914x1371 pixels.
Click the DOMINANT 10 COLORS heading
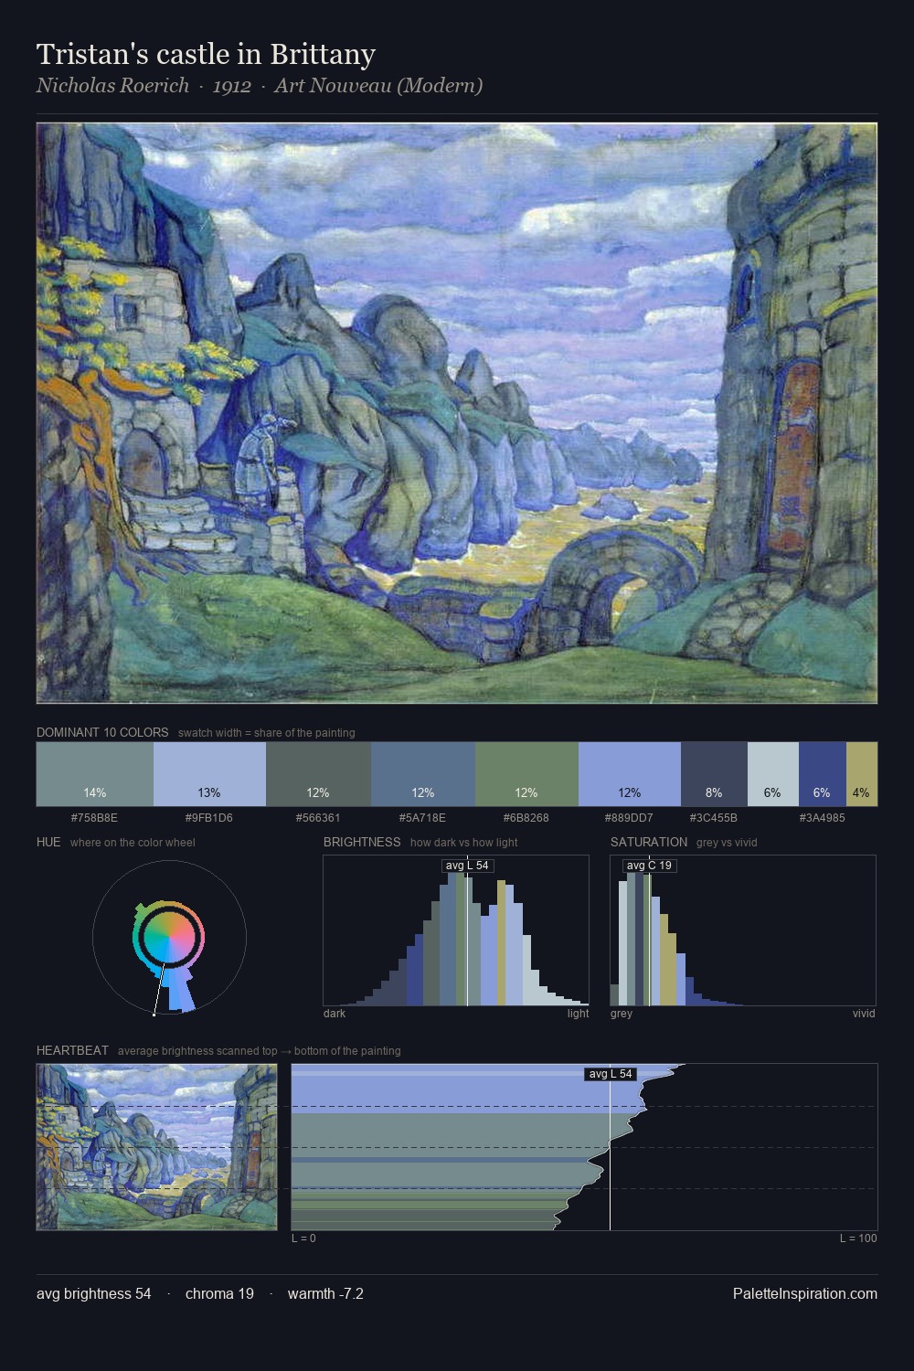click(102, 732)
